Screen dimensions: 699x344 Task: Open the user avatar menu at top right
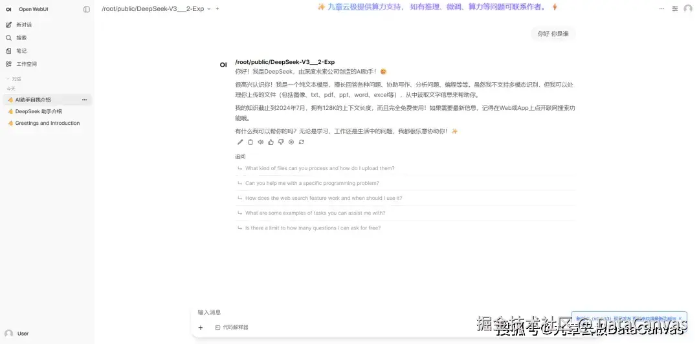(688, 9)
